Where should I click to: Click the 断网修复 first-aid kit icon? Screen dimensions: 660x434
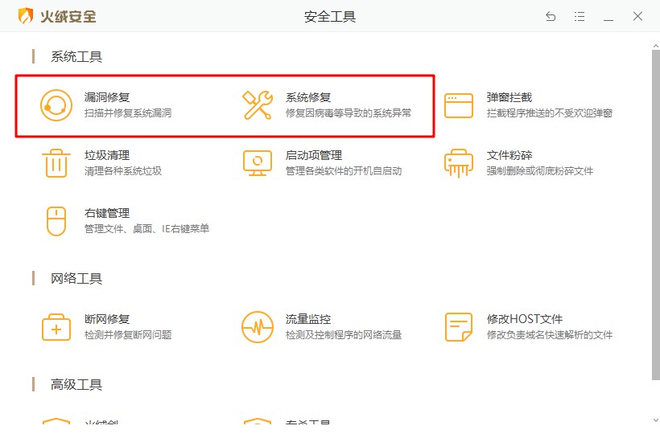[56, 327]
